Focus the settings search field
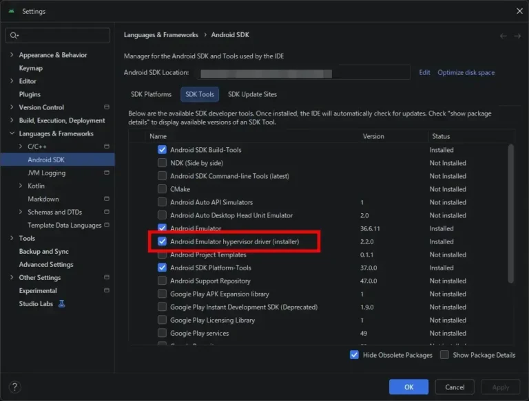 [x=57, y=35]
